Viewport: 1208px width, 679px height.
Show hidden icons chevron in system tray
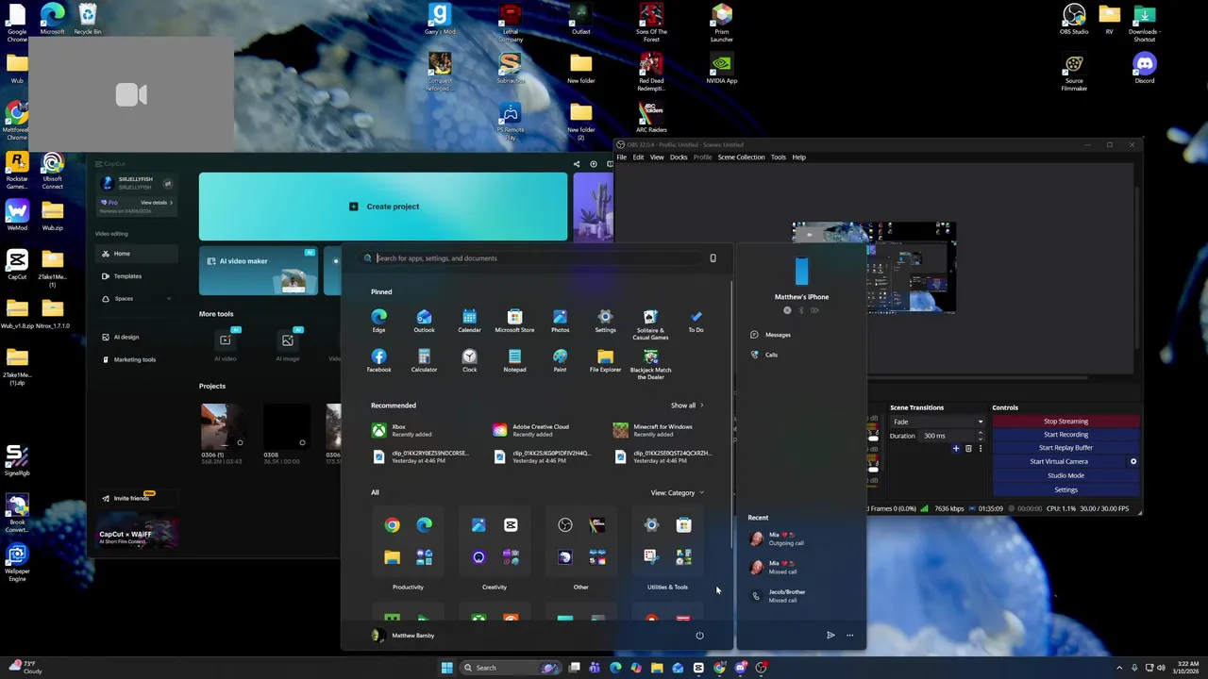tap(1119, 668)
